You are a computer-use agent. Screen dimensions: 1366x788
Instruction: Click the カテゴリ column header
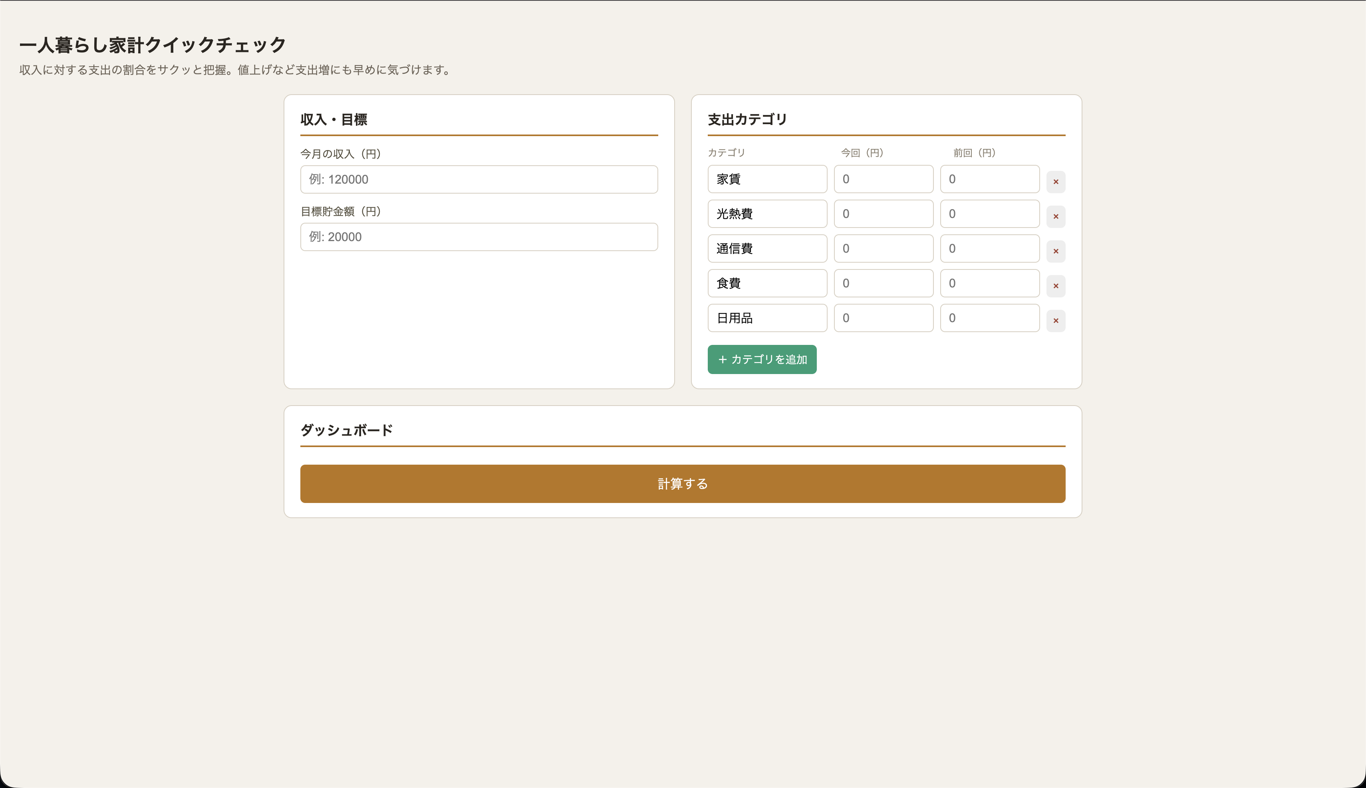coord(727,152)
